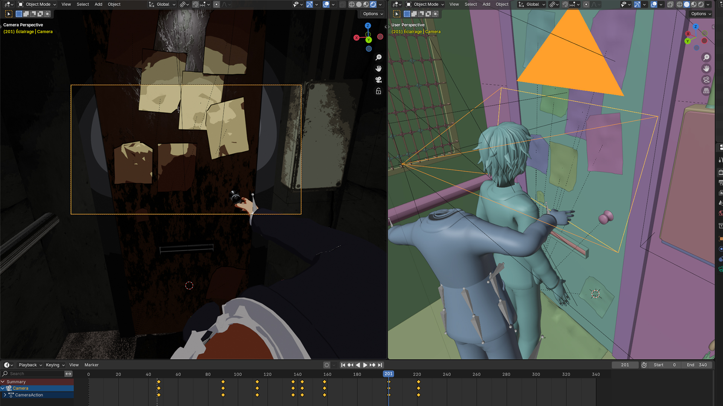Open the Add menu in left viewport
This screenshot has width=723, height=406.
coord(98,5)
